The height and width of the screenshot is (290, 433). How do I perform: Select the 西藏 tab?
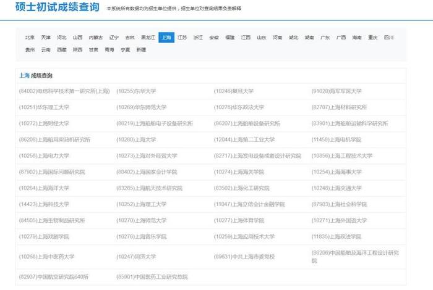click(62, 50)
